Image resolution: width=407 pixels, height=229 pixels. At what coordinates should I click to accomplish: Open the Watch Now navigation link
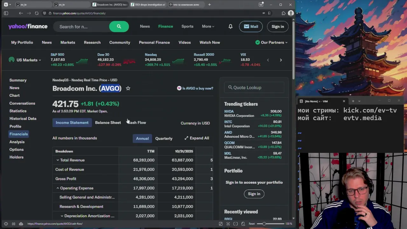[210, 42]
